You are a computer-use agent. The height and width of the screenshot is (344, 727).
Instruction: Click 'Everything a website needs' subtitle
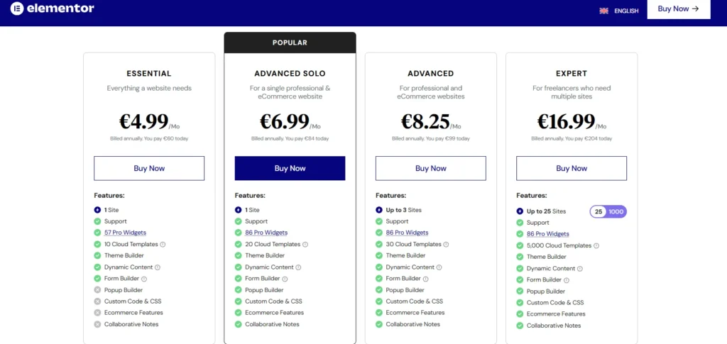click(x=149, y=88)
